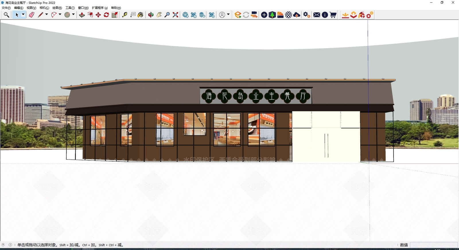Select the Text label tool
Image resolution: width=459 pixels, height=250 pixels.
click(x=133, y=15)
